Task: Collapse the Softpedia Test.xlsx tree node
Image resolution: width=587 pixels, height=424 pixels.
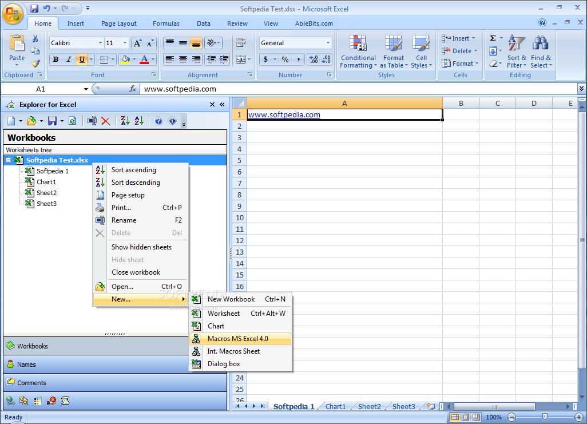Action: (x=8, y=160)
